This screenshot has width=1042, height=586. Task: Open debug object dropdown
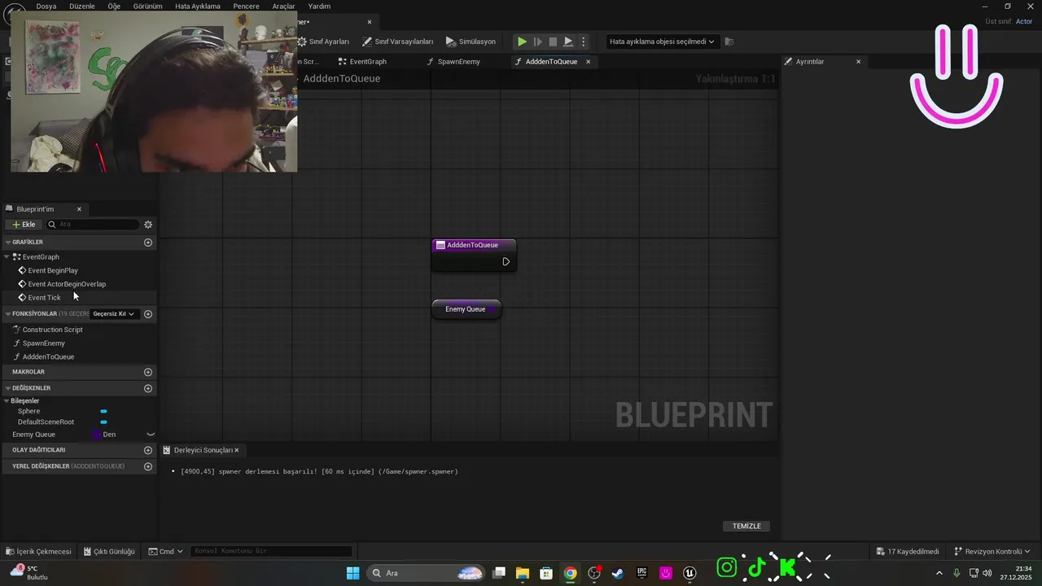pos(662,42)
